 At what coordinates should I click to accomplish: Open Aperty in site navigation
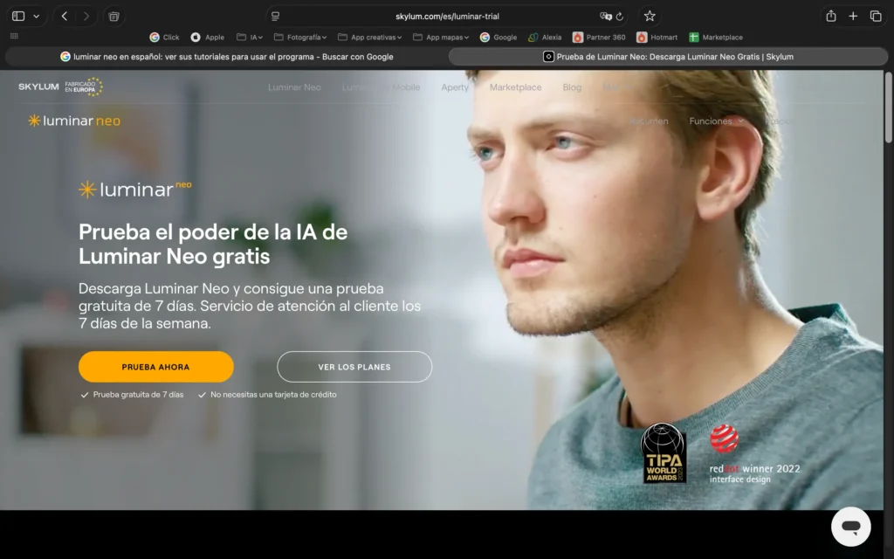tap(454, 87)
